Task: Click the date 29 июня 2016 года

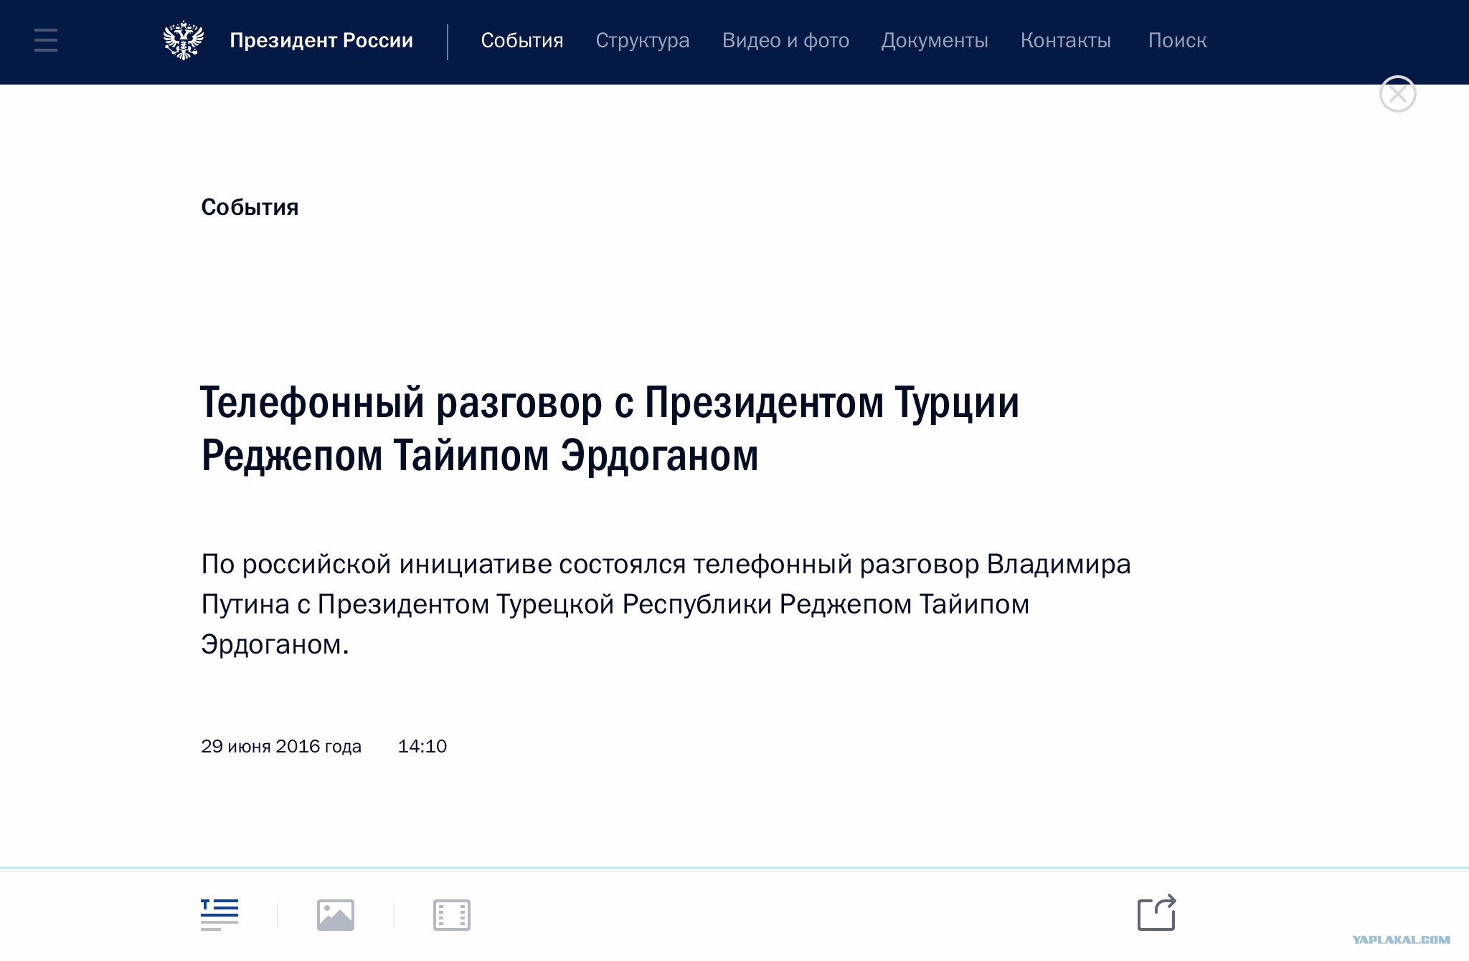Action: tap(280, 746)
